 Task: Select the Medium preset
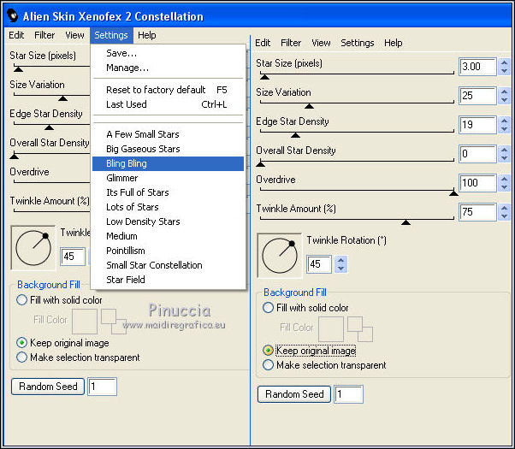point(169,236)
